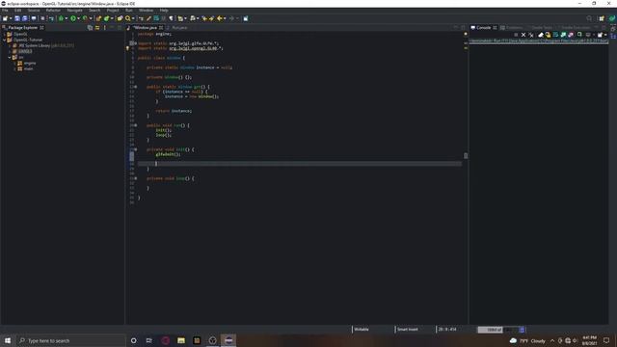
Task: Open the Project menu
Action: [x=113, y=11]
